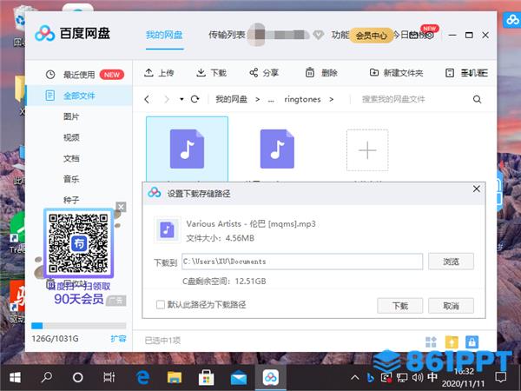This screenshot has height=391, width=521.
Task: Click the 126G/1031G storage usage bar
Action: pyautogui.click(x=79, y=326)
